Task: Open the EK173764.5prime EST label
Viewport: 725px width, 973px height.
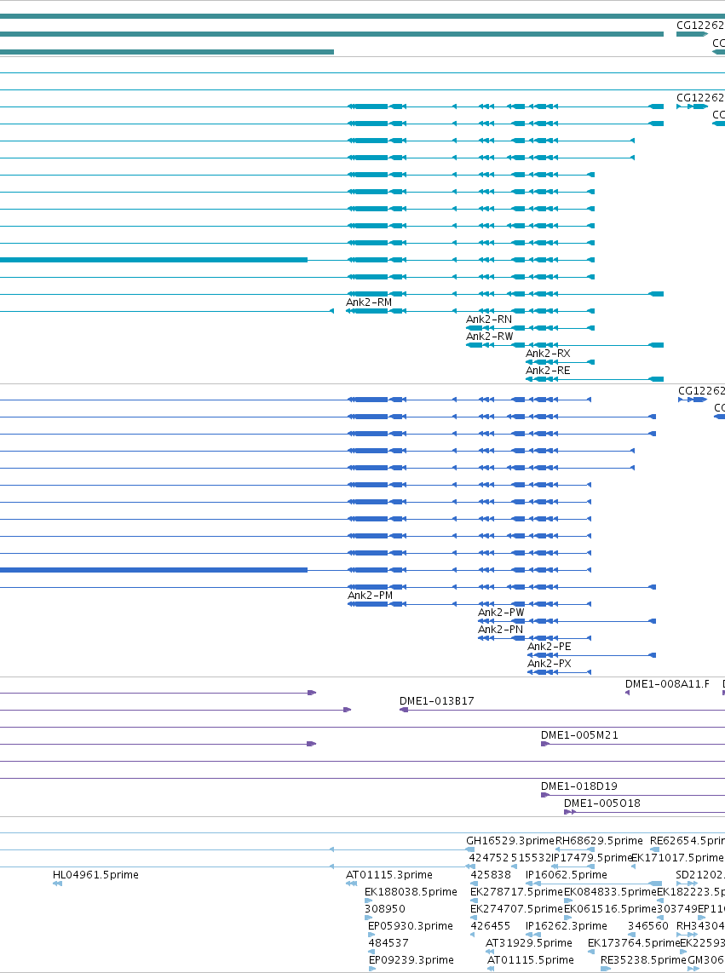Action: tap(634, 942)
